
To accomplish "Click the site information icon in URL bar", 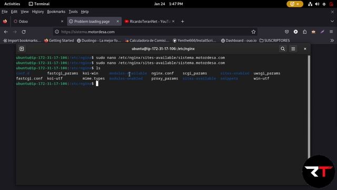I will point(57,32).
